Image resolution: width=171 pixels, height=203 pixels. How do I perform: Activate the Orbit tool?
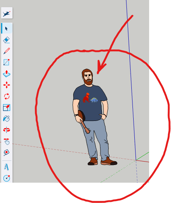pos(6,130)
